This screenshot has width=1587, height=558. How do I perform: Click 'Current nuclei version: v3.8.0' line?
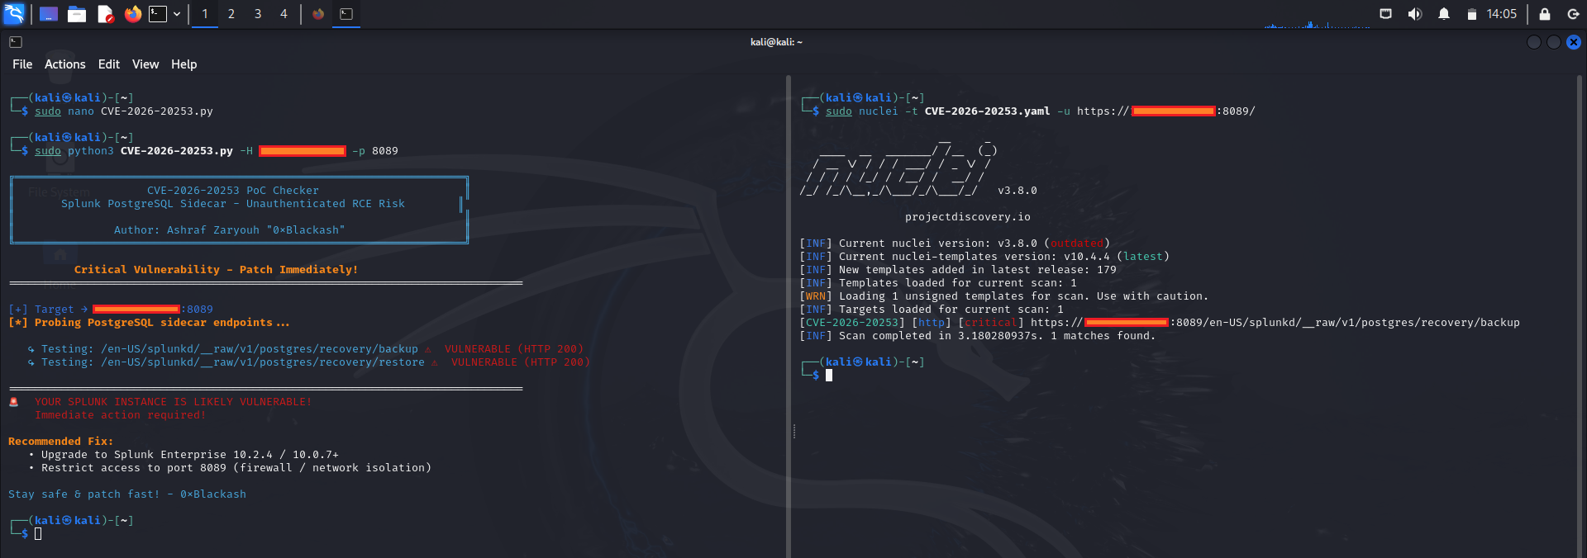pyautogui.click(x=954, y=244)
